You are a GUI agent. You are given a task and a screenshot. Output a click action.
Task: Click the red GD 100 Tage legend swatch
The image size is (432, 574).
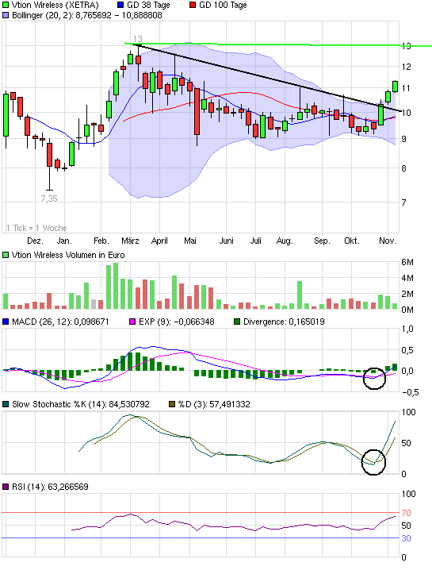click(x=193, y=5)
